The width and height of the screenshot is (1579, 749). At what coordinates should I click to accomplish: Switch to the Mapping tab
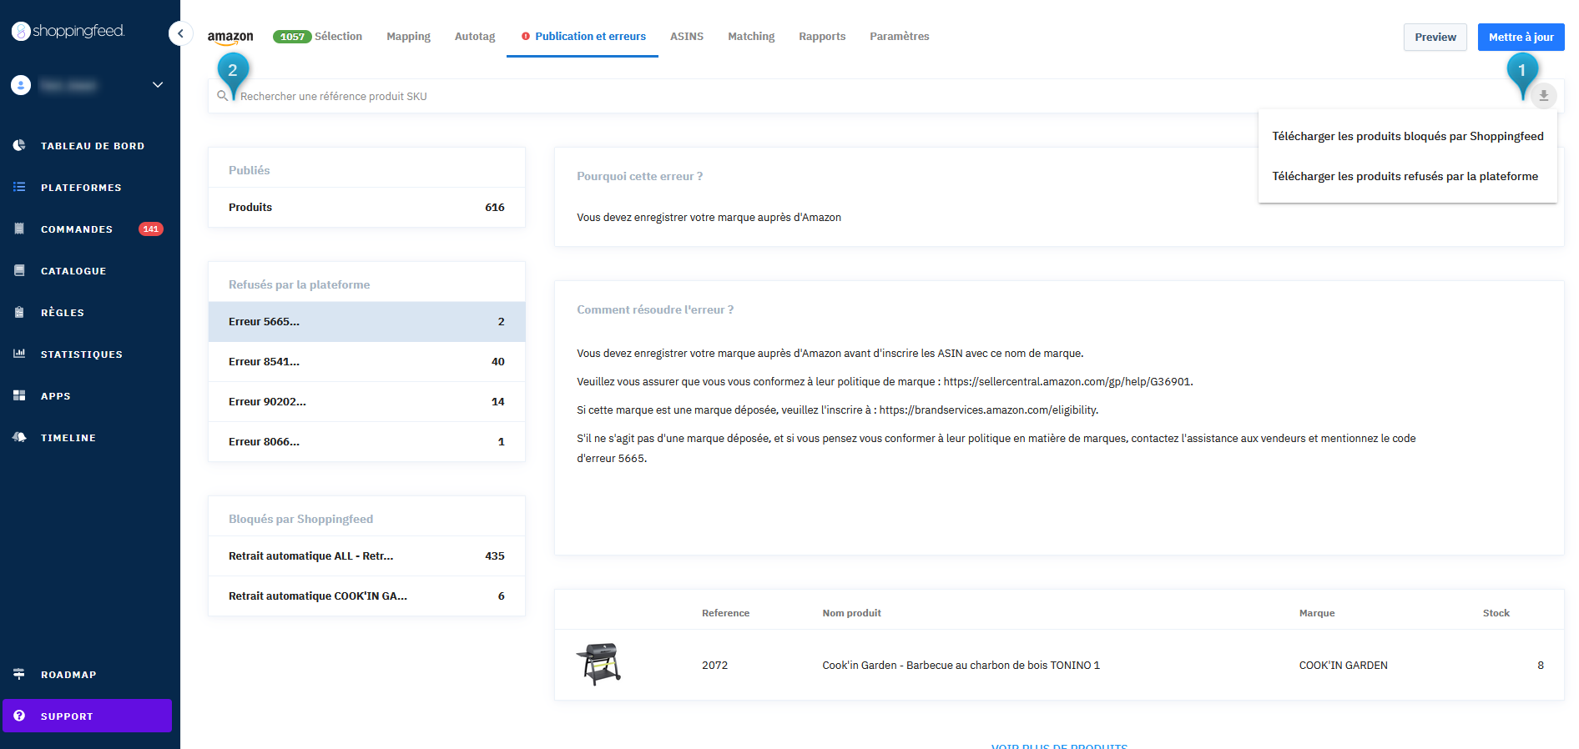pyautogui.click(x=408, y=37)
